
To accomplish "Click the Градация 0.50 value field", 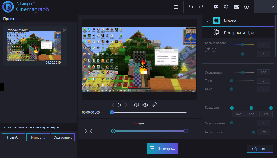I will click(x=251, y=114).
